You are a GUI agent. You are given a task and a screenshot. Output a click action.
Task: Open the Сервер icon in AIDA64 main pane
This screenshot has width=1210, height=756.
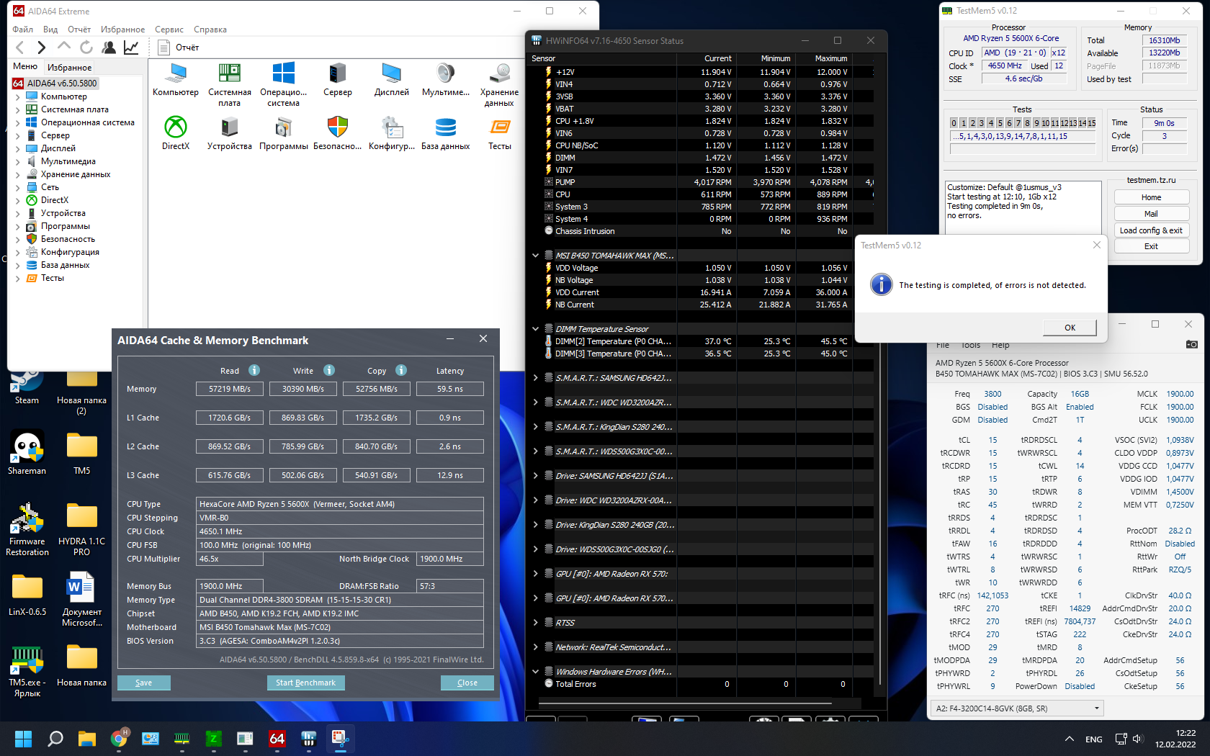[338, 80]
